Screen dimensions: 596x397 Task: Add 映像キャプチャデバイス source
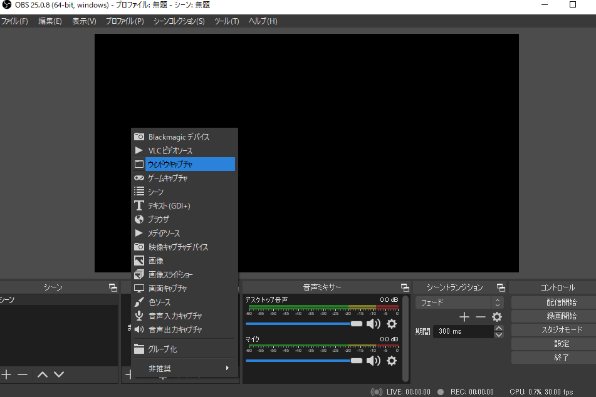184,247
